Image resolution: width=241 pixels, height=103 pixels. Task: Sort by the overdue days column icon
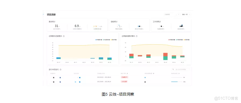point(127,73)
